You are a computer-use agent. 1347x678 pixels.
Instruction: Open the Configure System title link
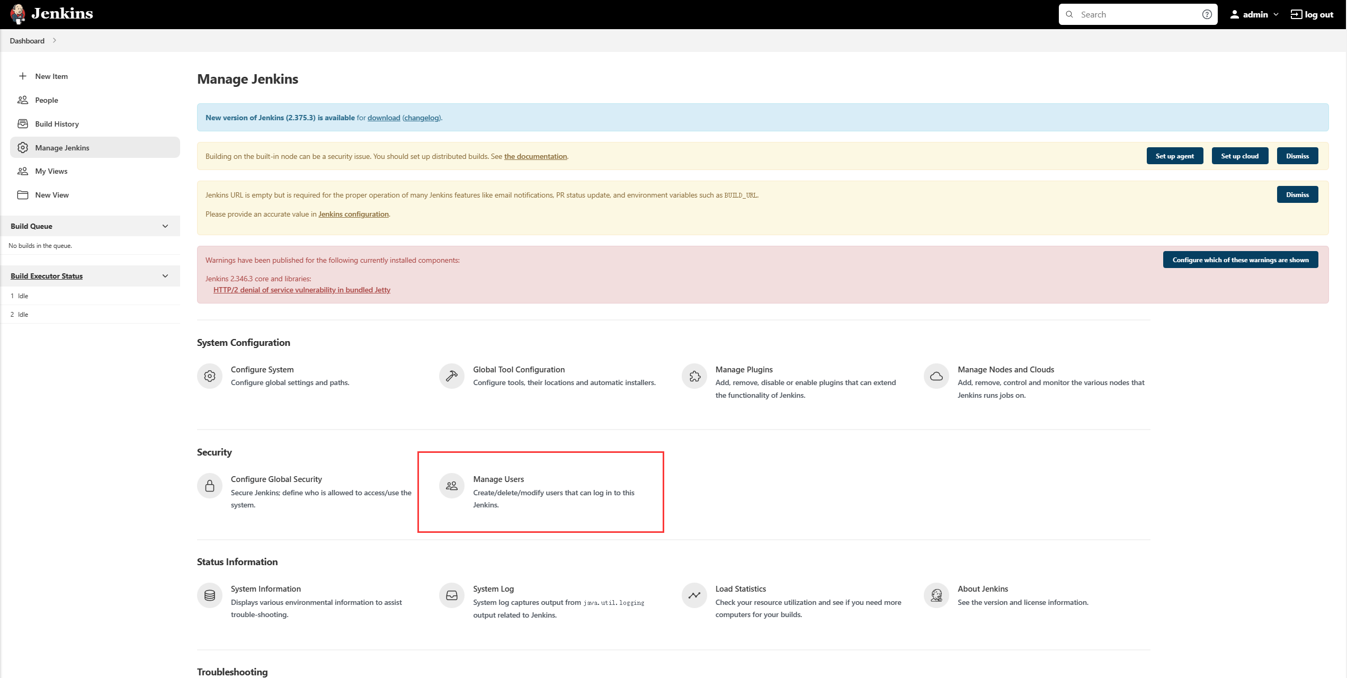point(262,369)
